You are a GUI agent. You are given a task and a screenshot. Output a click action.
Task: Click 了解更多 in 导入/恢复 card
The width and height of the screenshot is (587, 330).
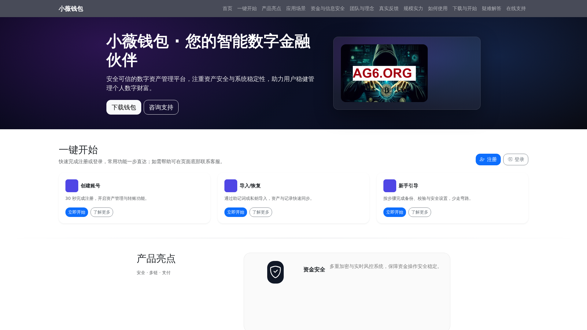pyautogui.click(x=261, y=212)
